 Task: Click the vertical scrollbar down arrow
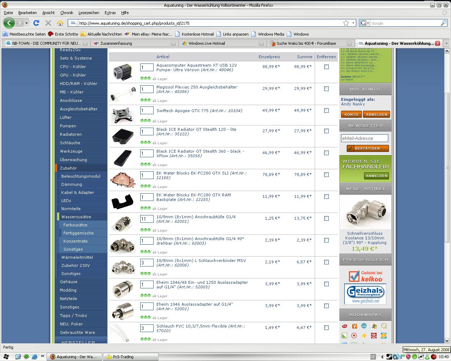[448, 341]
